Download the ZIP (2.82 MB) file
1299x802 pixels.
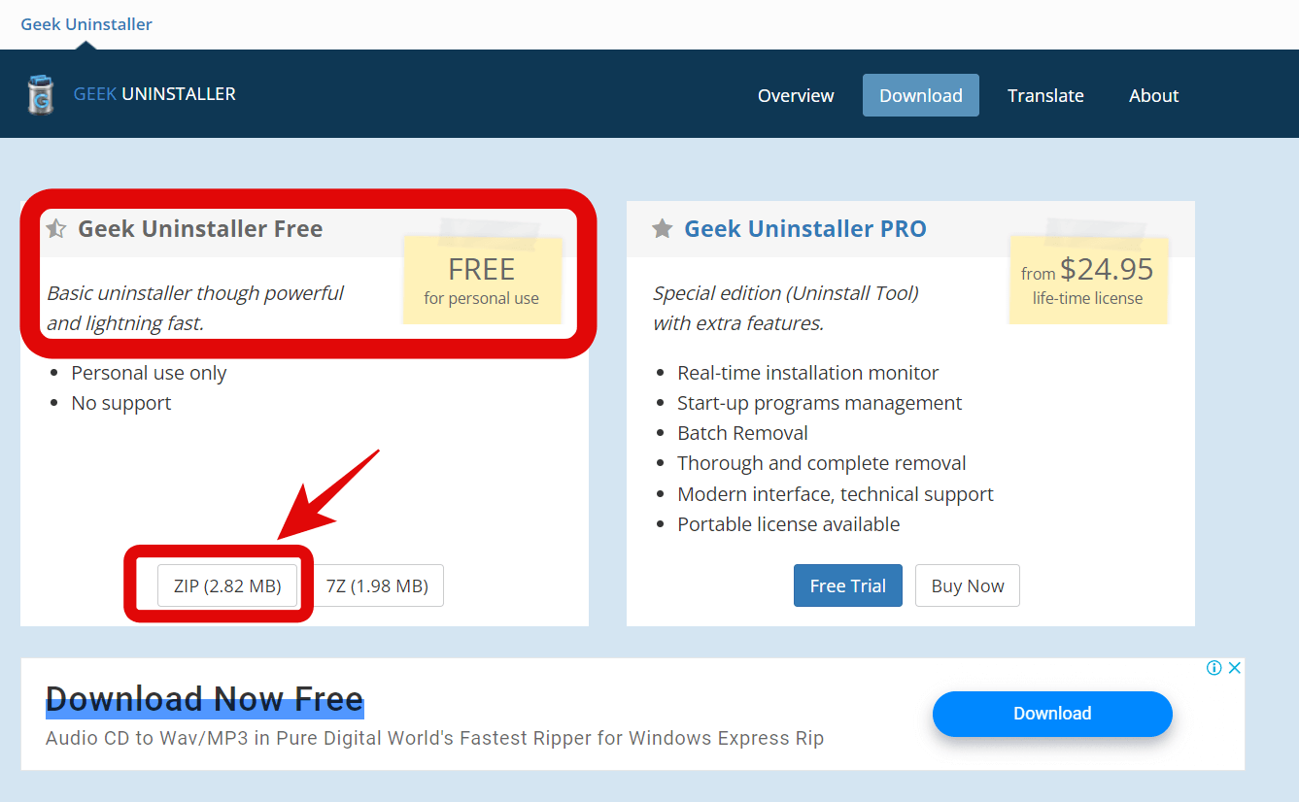(x=227, y=585)
